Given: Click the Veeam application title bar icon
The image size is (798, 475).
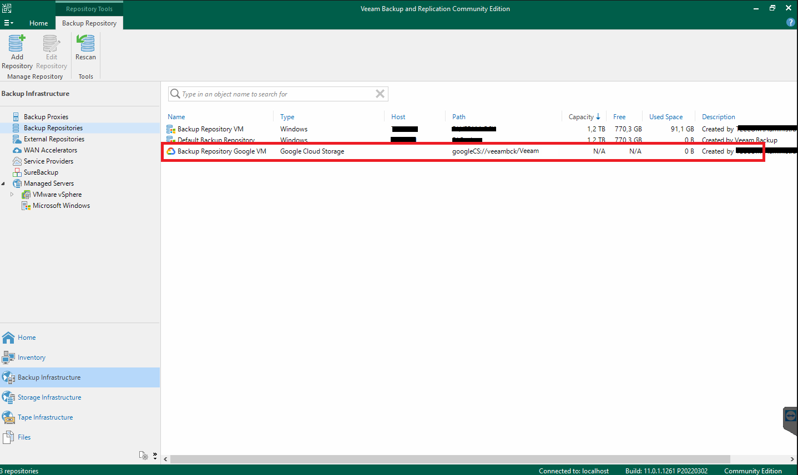Looking at the screenshot, I should tap(7, 8).
